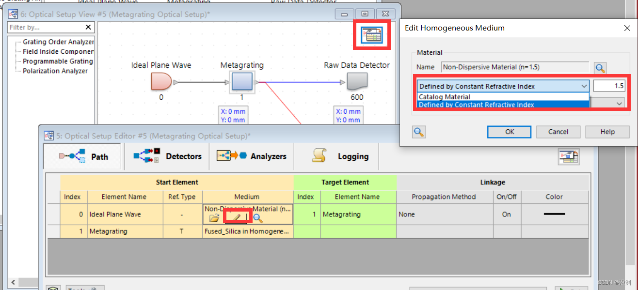Viewport: 638px width, 290px height.
Task: Open the setup editor icon in Optical Setup View
Action: (372, 35)
